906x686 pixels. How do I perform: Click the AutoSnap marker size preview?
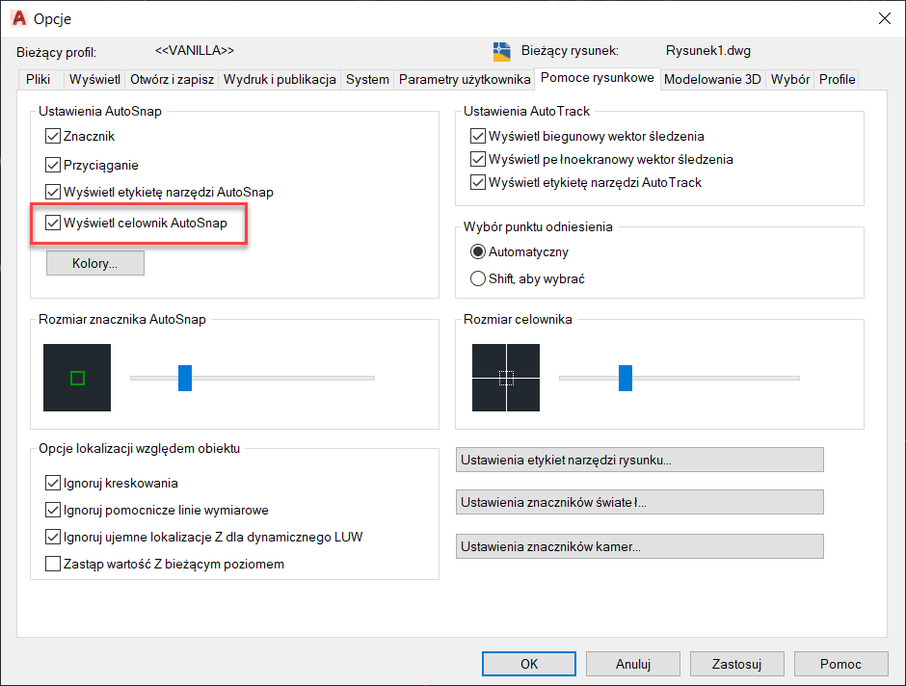(x=77, y=378)
